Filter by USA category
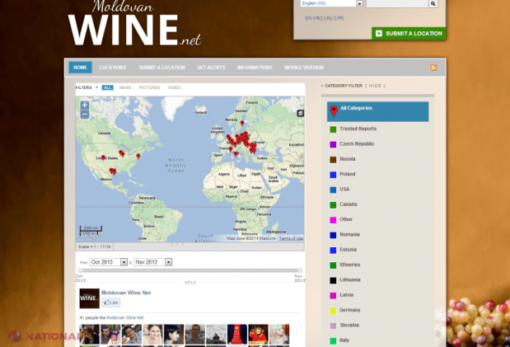510x347 pixels. coord(344,189)
